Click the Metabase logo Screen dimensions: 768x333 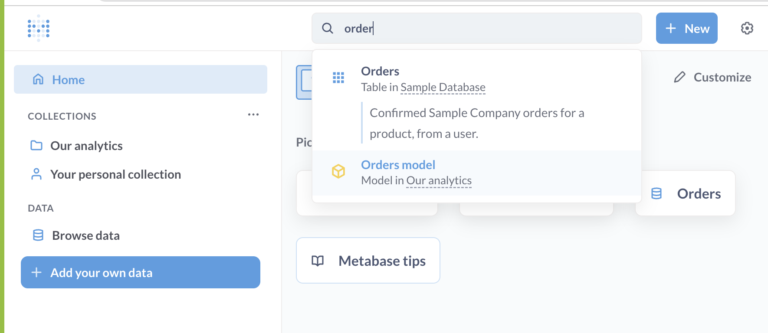click(x=38, y=28)
